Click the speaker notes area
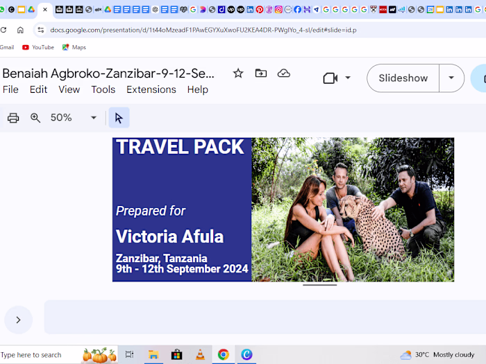 [265, 317]
